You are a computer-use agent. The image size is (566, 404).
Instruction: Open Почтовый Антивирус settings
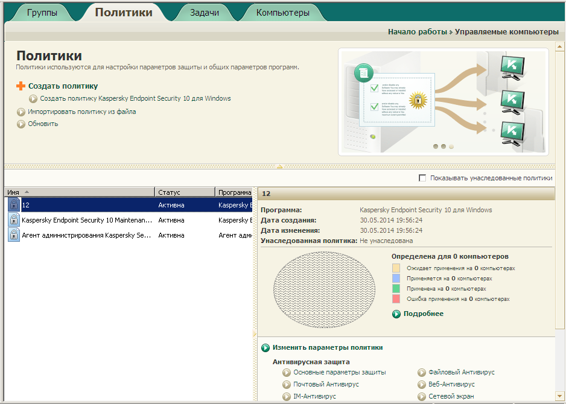point(326,384)
